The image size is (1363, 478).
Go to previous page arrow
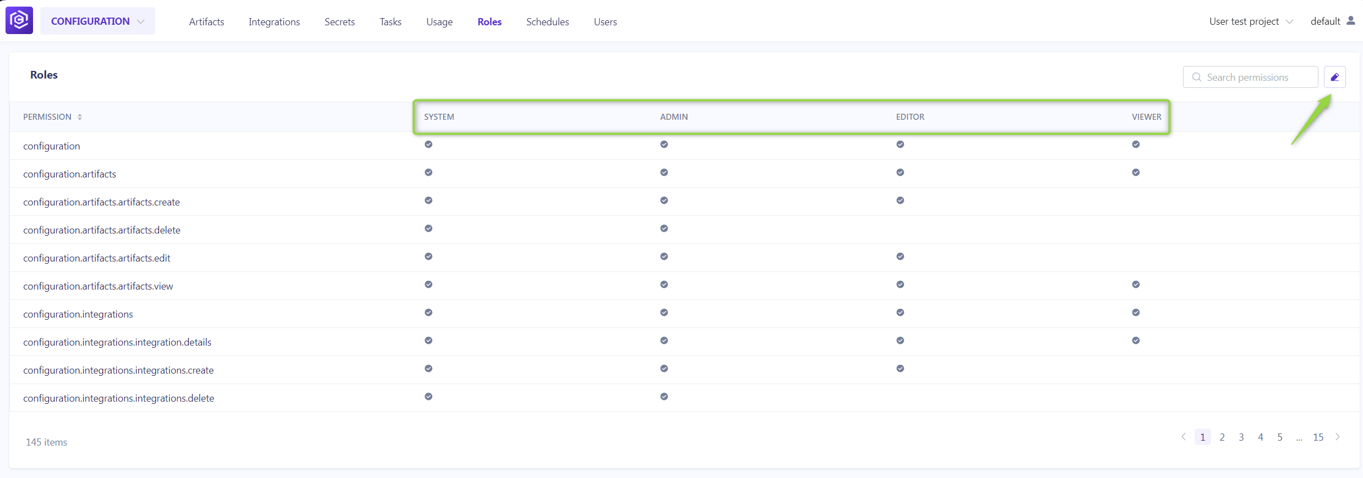(x=1184, y=437)
